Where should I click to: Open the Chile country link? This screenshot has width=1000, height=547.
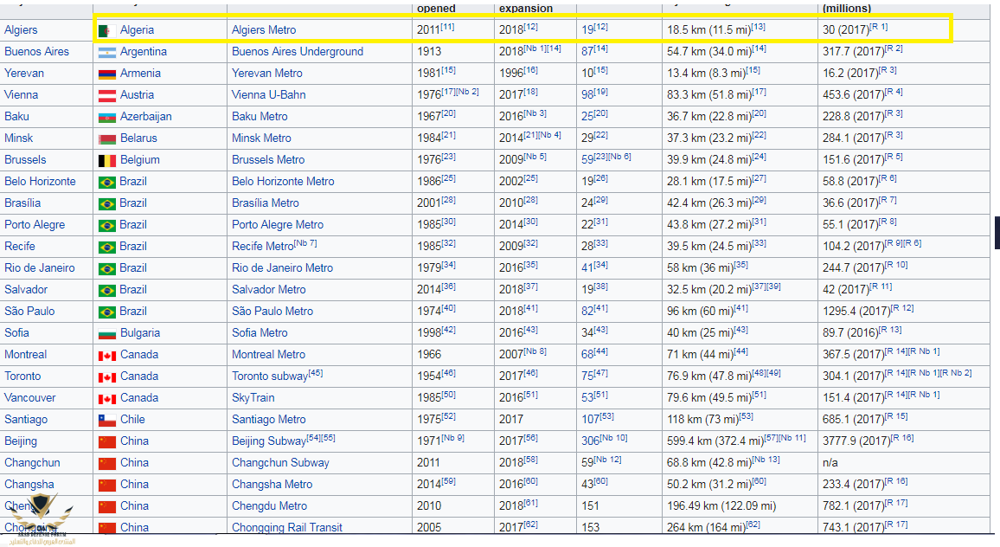click(x=132, y=420)
